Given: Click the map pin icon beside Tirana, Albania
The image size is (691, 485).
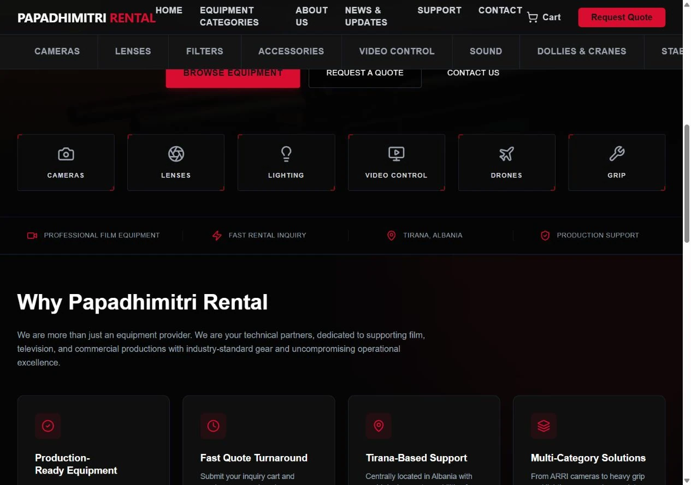Looking at the screenshot, I should tap(391, 236).
